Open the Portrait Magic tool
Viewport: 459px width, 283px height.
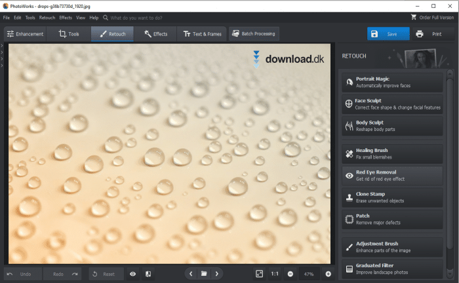point(393,83)
